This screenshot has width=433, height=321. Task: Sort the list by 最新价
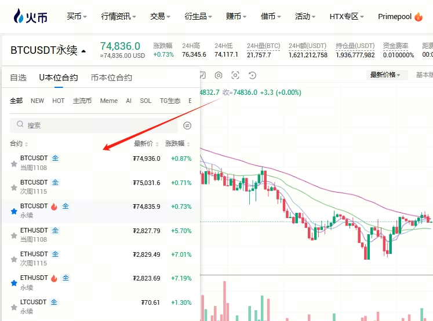click(145, 143)
